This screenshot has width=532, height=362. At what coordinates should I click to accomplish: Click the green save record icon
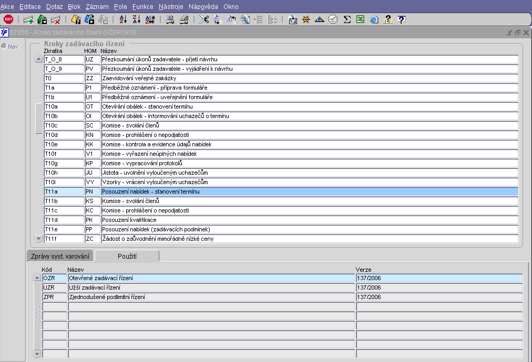(42, 19)
